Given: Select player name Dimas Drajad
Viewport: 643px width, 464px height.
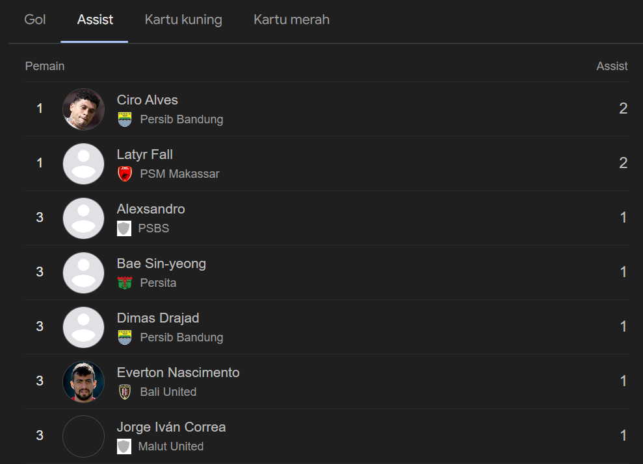Looking at the screenshot, I should [158, 318].
